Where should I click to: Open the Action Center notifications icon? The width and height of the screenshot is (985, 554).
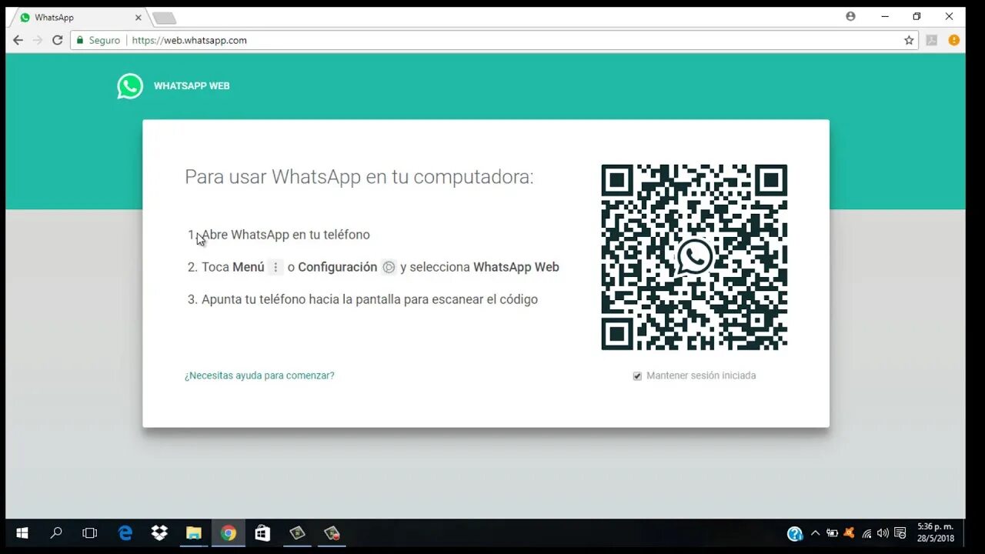point(900,532)
